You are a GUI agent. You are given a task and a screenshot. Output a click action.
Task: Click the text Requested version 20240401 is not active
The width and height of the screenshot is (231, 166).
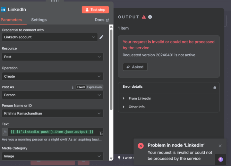tap(159, 55)
